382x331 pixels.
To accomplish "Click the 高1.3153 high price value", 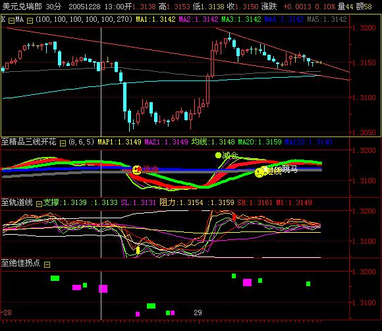I will click(174, 7).
